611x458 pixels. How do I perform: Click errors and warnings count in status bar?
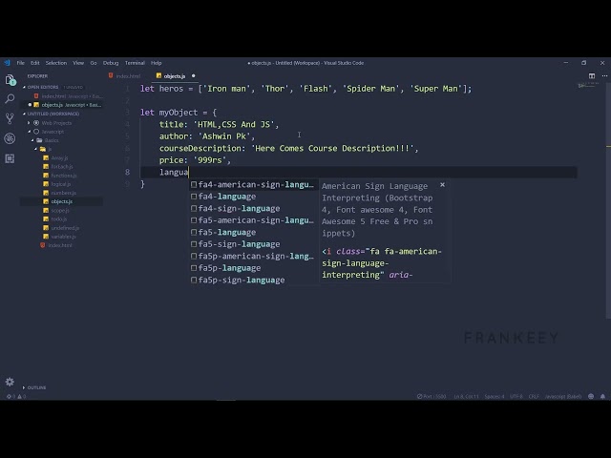(x=16, y=397)
